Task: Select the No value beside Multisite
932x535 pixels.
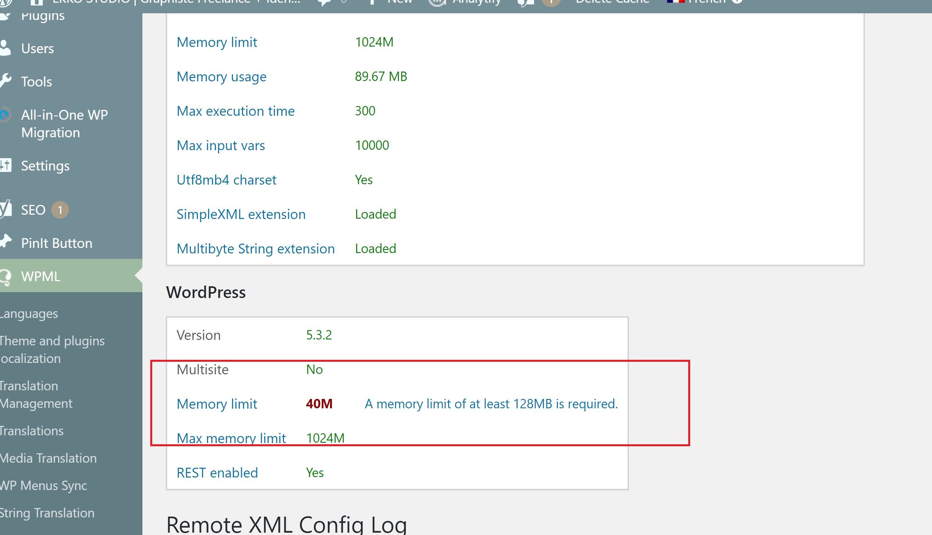Action: 315,370
